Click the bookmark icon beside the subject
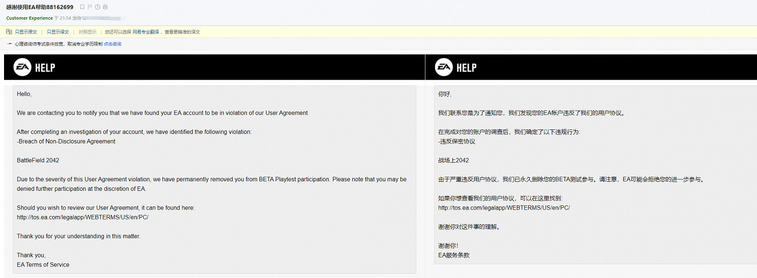The image size is (757, 278). click(82, 7)
